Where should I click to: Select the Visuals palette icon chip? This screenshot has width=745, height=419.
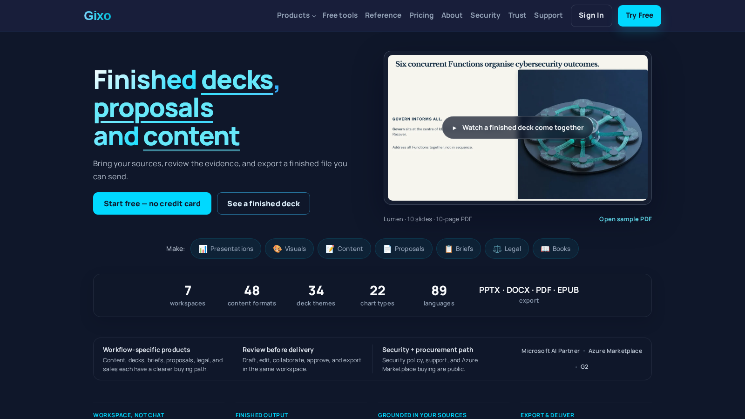(x=289, y=249)
